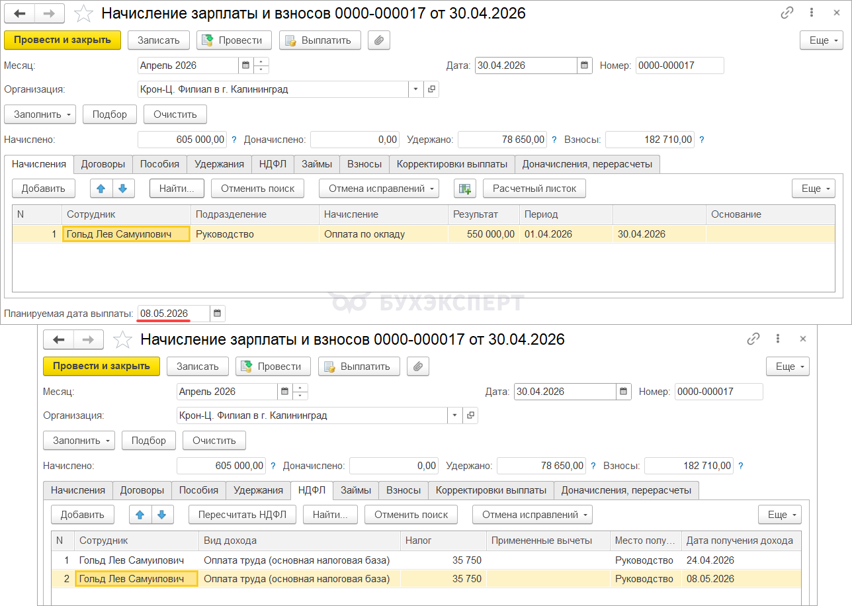Click Дата получения дохода column header

pos(740,541)
